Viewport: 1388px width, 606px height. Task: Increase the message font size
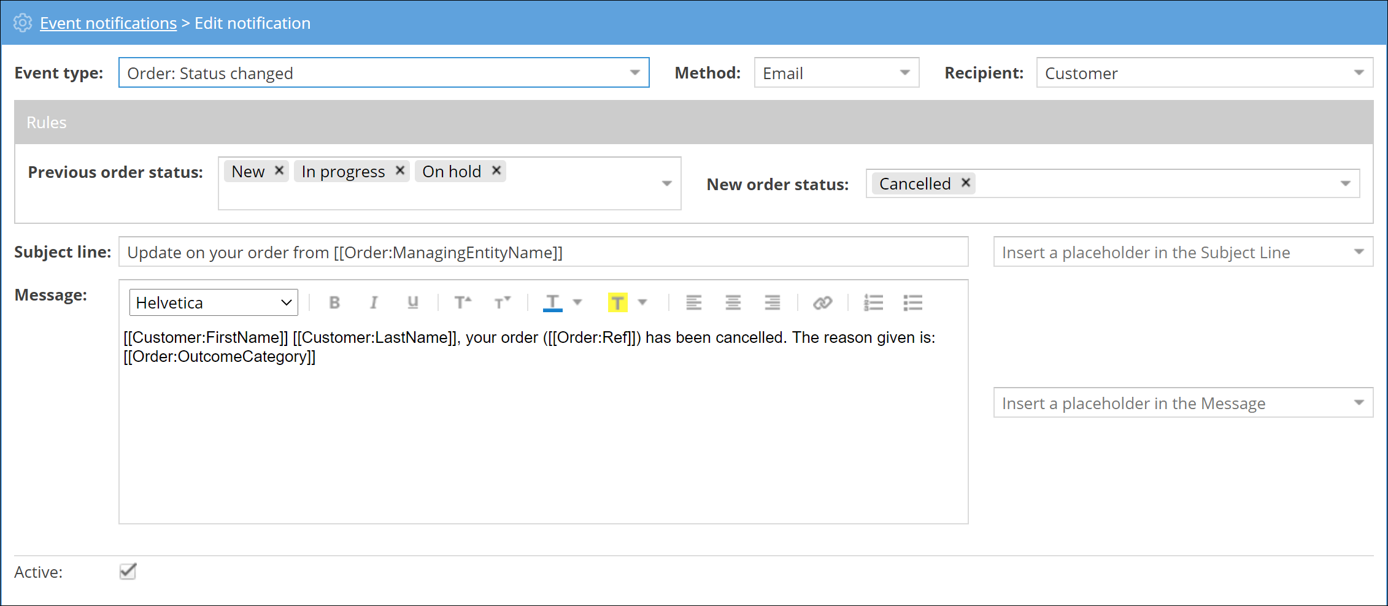pos(463,302)
